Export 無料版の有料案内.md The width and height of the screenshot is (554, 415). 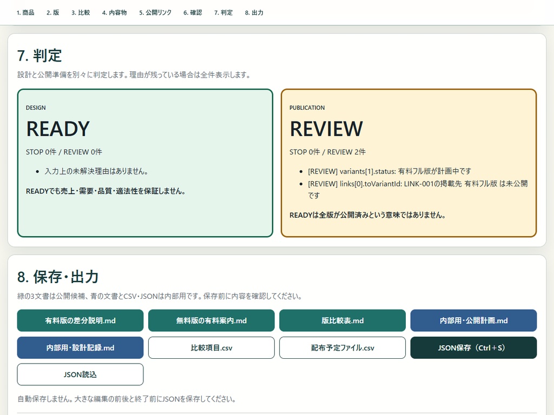coord(212,320)
